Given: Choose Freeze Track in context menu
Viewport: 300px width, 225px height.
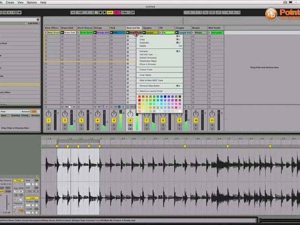Looking at the screenshot, I should [x=160, y=70].
